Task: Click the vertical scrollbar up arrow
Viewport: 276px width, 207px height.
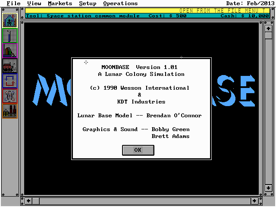Action: [268, 29]
